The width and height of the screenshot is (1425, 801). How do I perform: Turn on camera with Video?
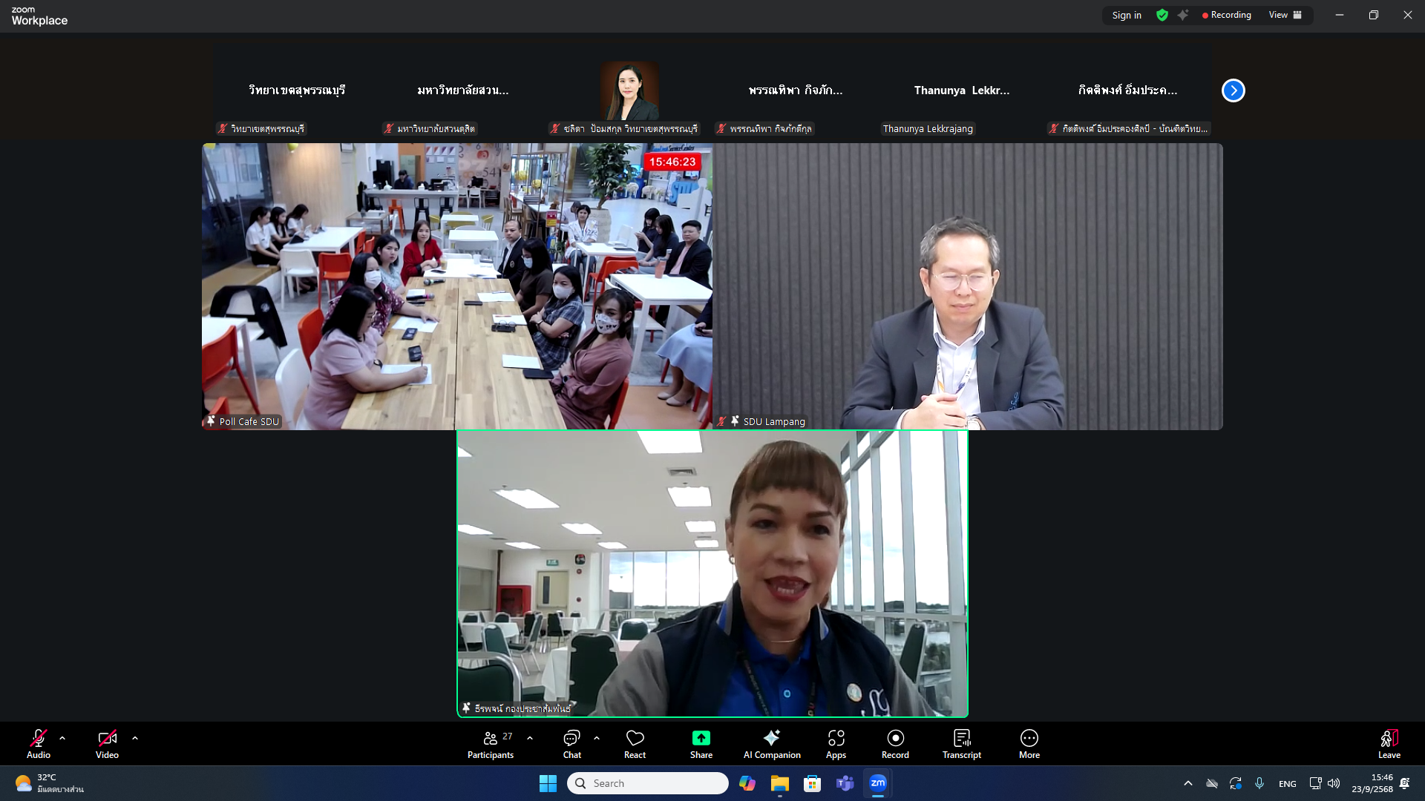[x=107, y=744]
